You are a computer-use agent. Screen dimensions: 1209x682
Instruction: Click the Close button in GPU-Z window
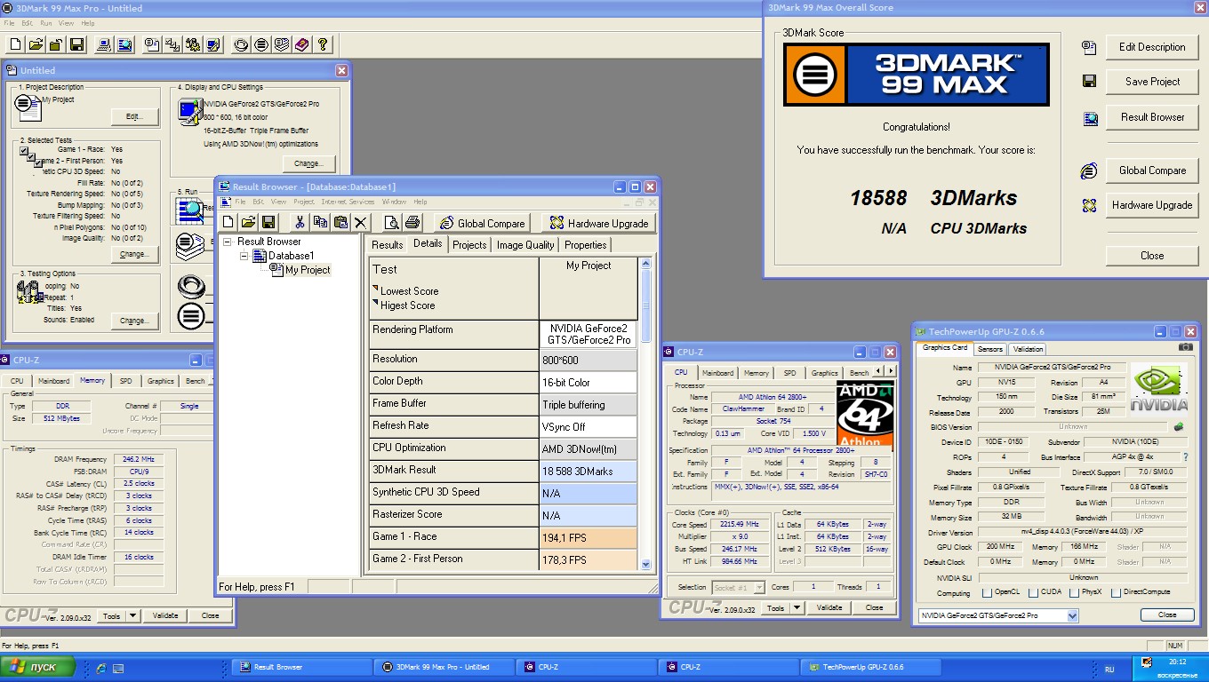1167,615
